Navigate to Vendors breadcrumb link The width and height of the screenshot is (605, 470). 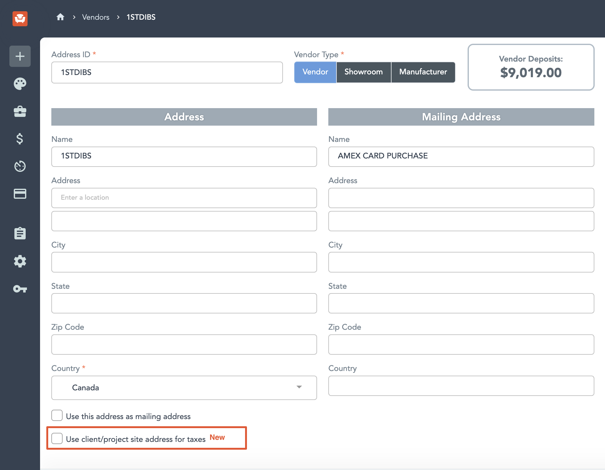click(x=96, y=17)
